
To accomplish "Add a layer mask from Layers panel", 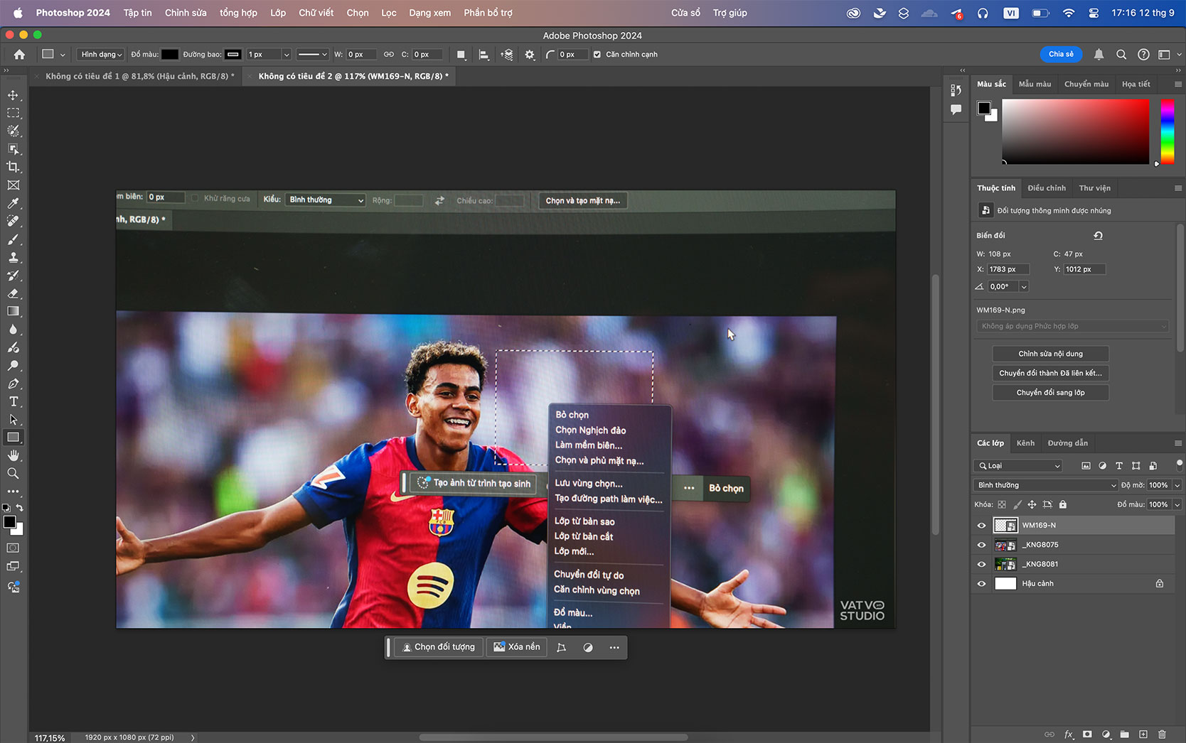I will 1087,734.
